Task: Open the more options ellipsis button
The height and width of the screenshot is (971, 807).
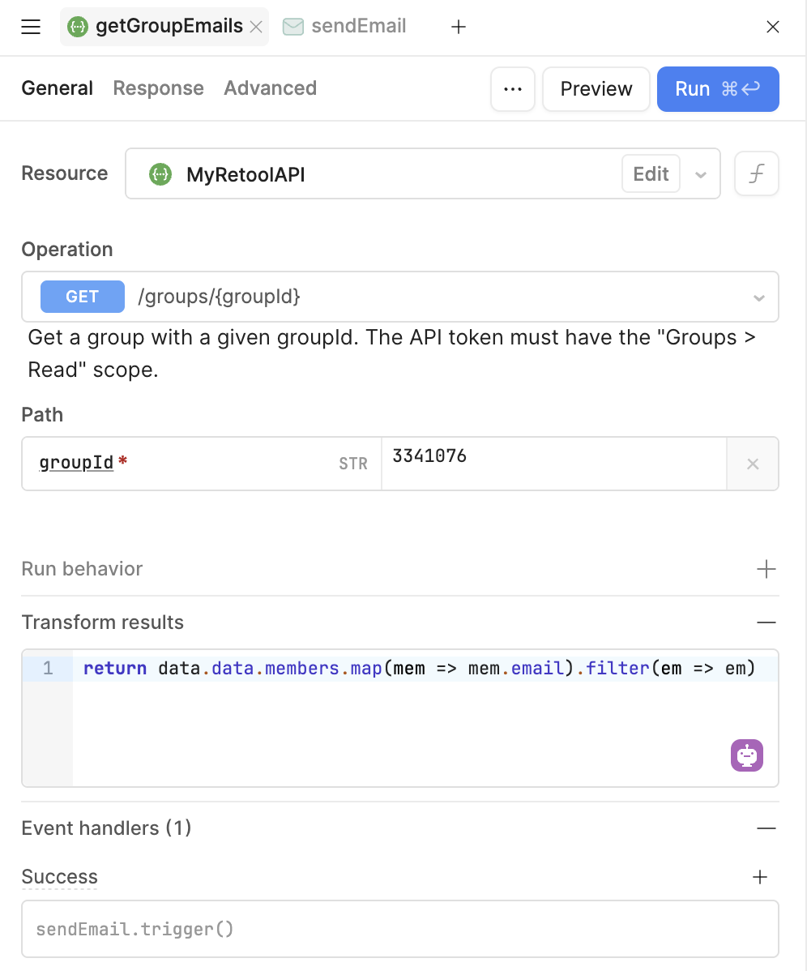Action: click(x=513, y=88)
